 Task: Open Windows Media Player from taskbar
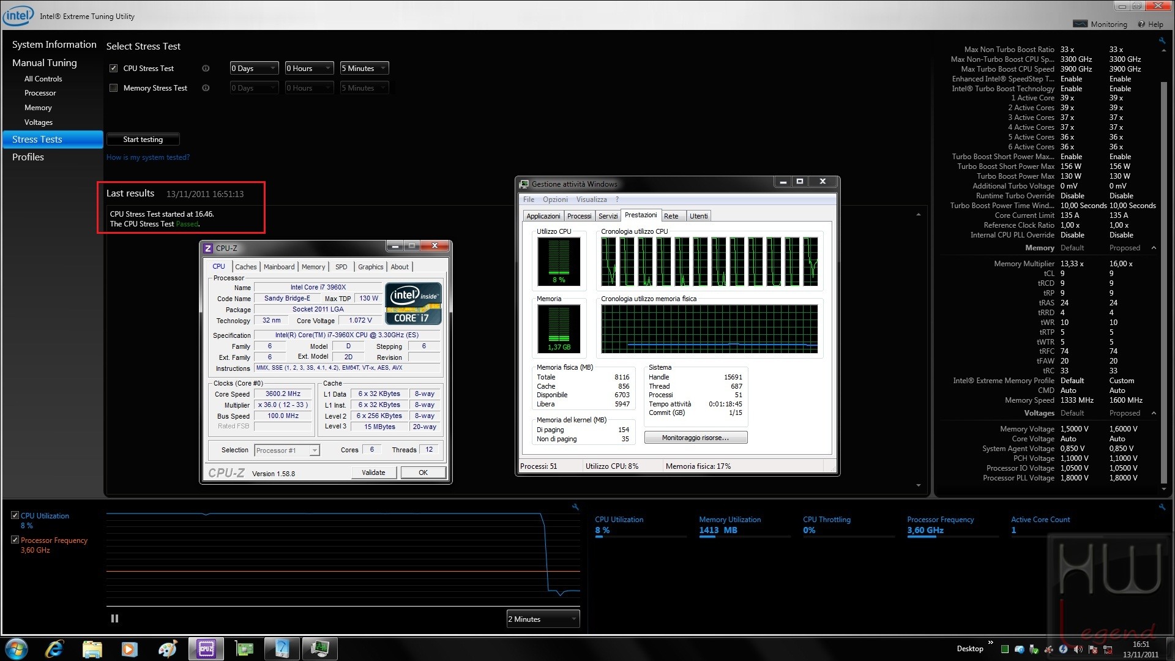(x=129, y=649)
